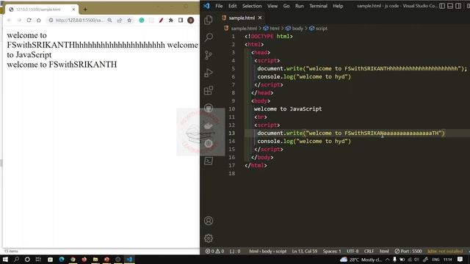
Task: Open the Manage gear in the activity bar
Action: point(209,238)
